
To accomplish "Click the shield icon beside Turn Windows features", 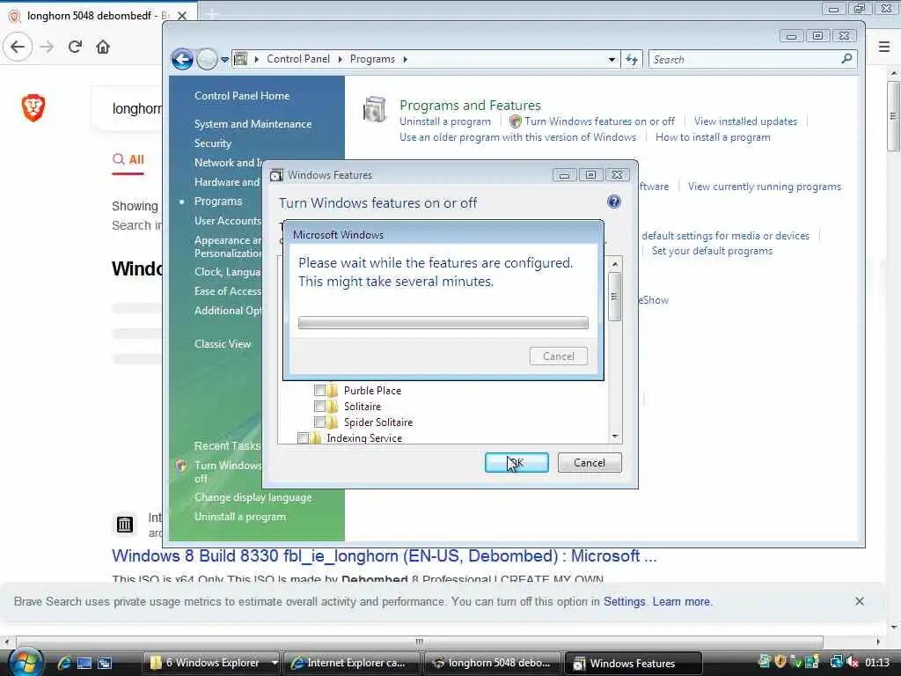I will [x=516, y=121].
